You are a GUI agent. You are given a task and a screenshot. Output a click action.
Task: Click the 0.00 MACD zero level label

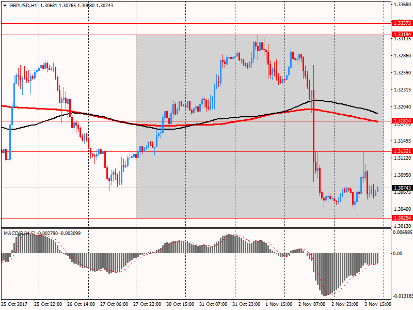point(398,254)
